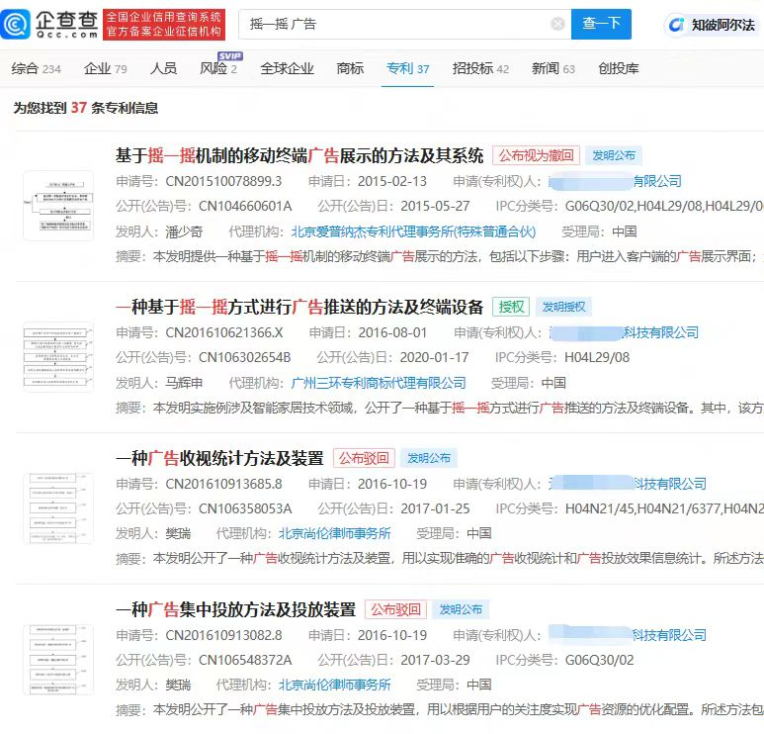Click the SVIP badge above 风险
The height and width of the screenshot is (734, 764).
coord(230,55)
